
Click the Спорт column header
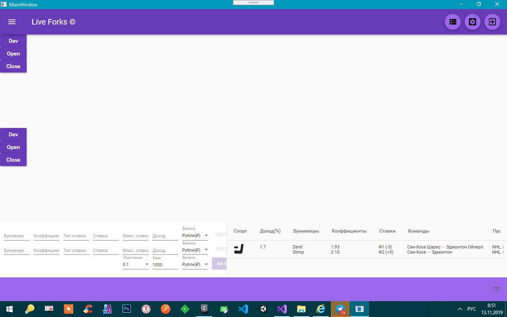click(240, 231)
